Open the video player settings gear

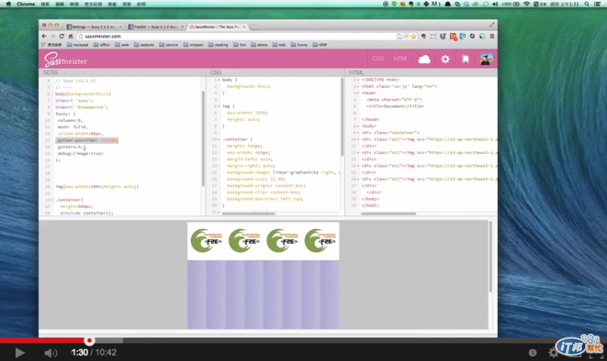coord(553,353)
